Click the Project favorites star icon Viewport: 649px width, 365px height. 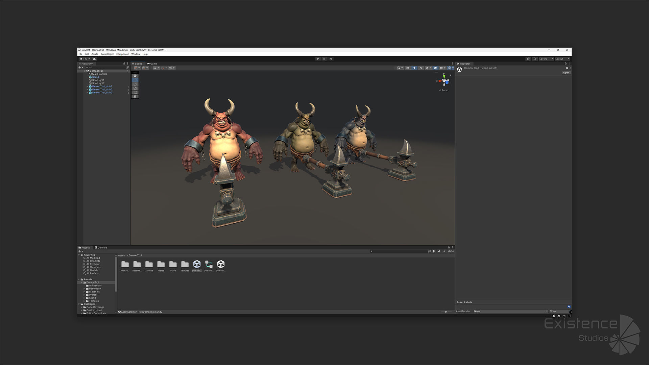(444, 251)
